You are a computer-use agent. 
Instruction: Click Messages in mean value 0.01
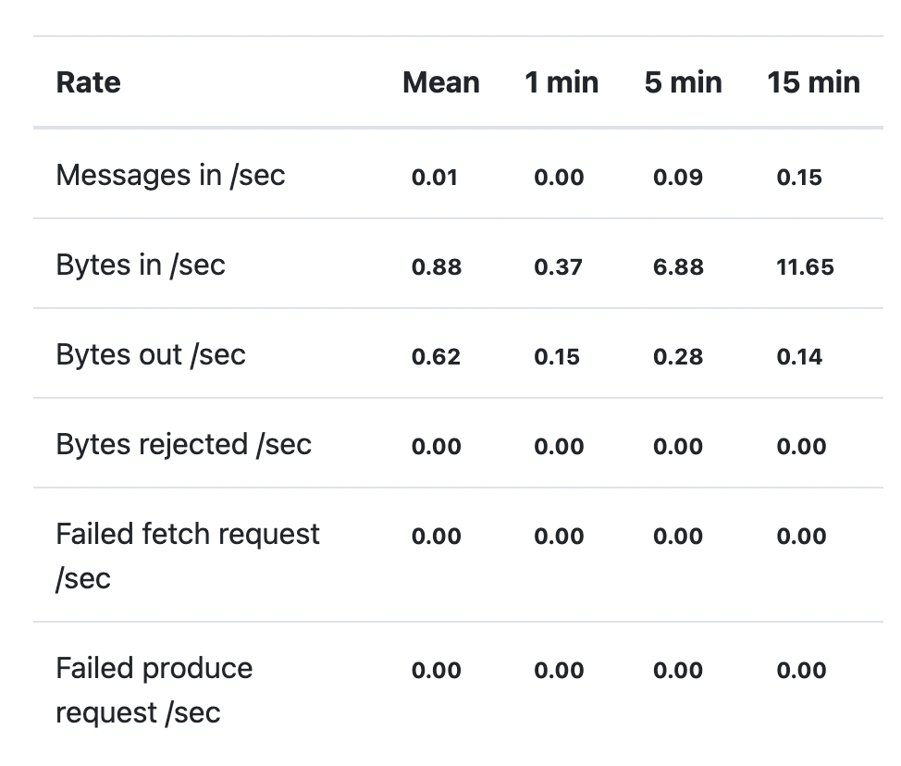click(435, 177)
